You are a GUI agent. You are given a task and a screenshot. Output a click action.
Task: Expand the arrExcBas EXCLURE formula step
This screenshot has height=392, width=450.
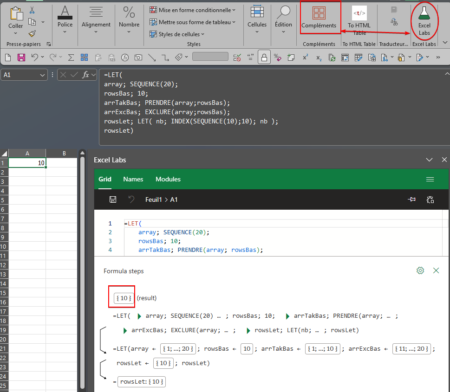tap(125, 330)
